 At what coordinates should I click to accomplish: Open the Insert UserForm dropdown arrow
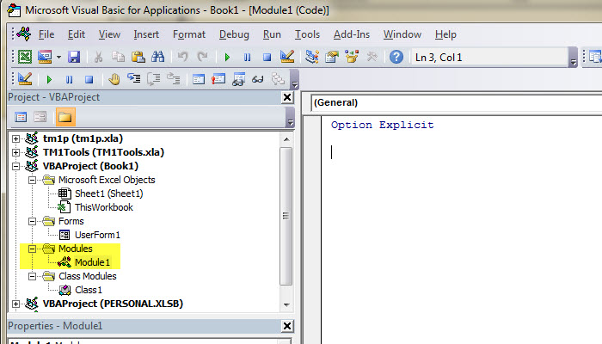coord(58,58)
